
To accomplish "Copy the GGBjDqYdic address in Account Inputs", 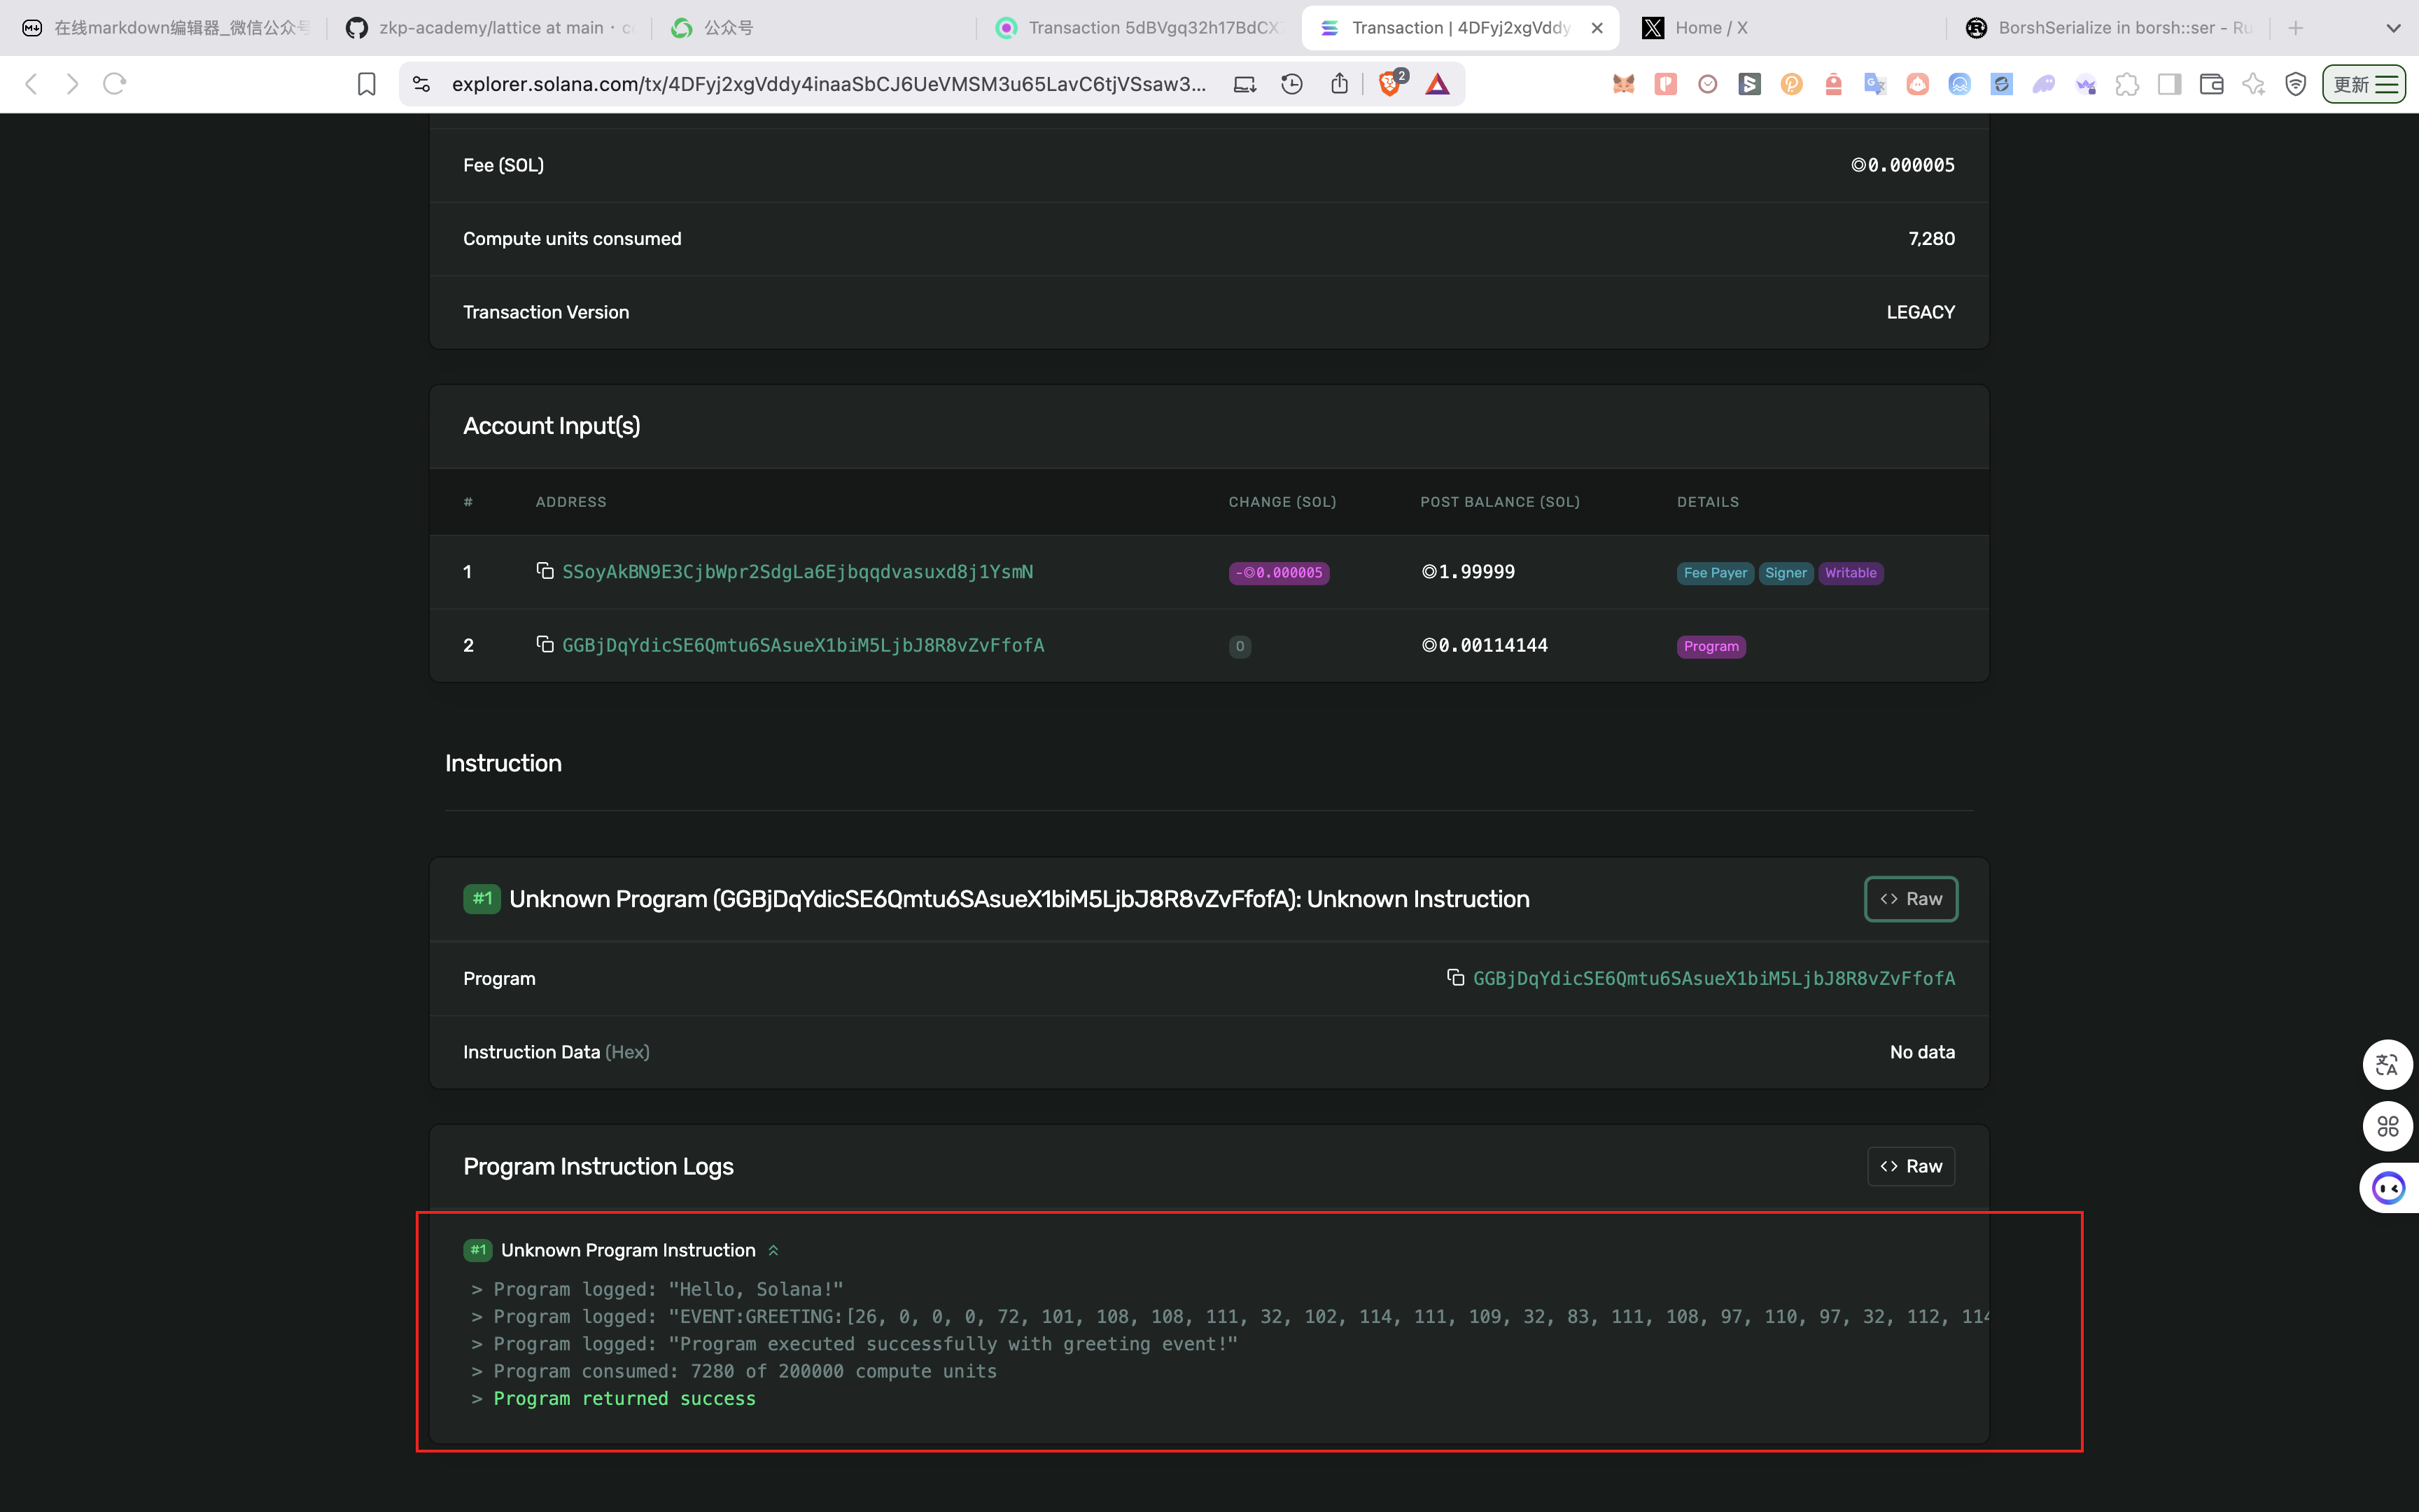I will 545,644.
